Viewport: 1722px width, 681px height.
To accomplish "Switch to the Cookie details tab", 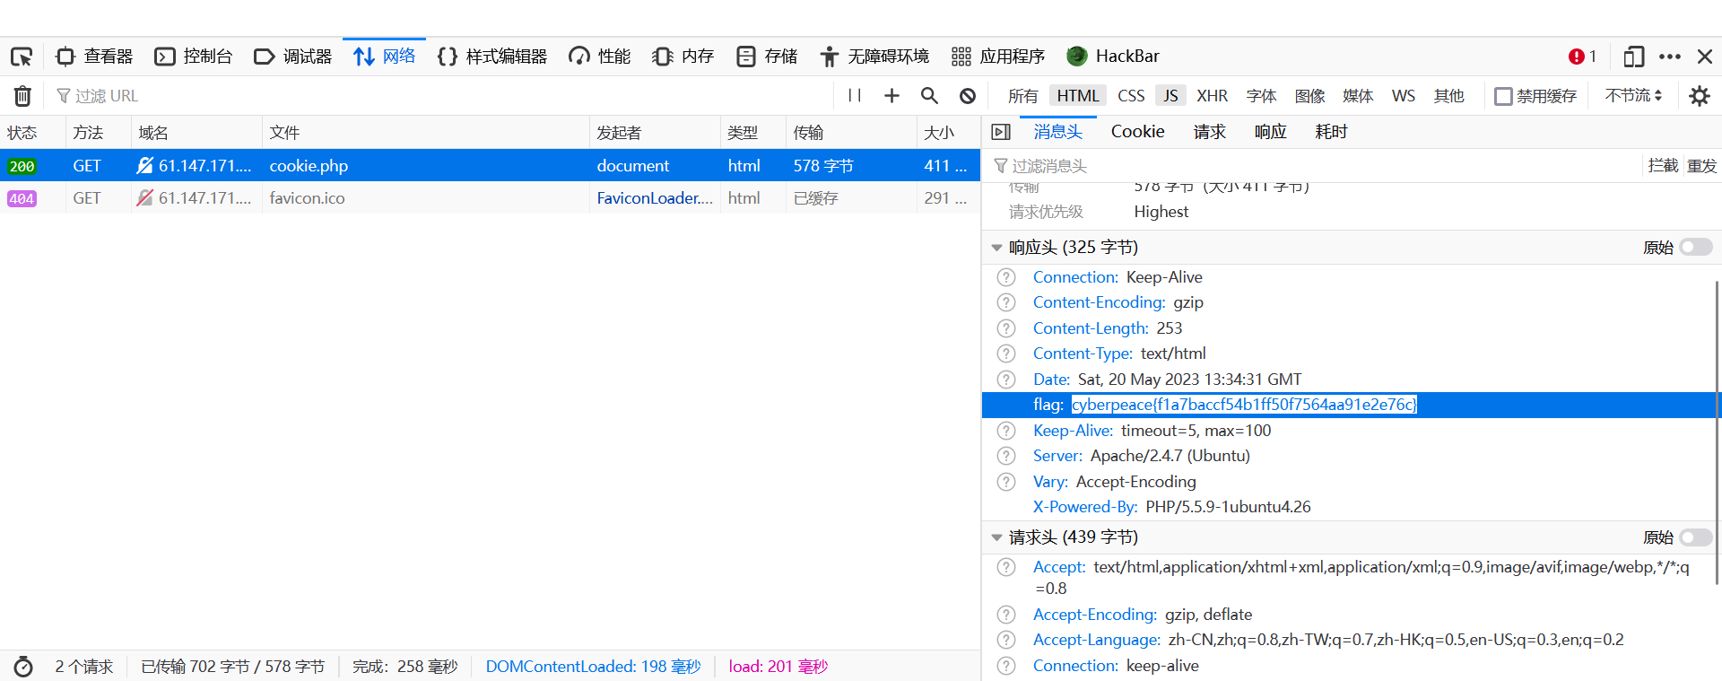I will coord(1137,132).
